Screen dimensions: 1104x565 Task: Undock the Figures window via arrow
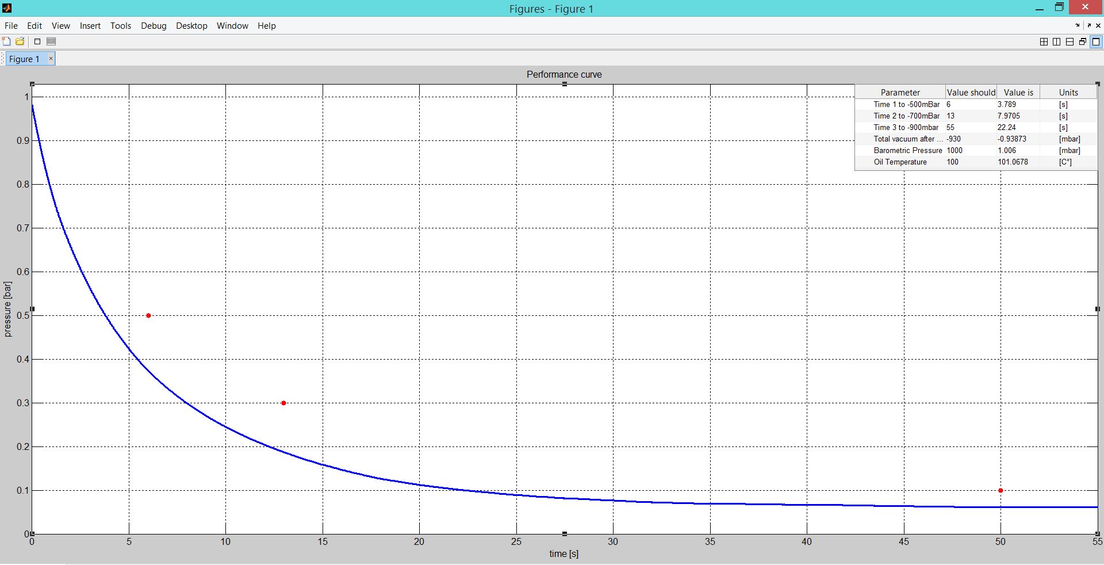pos(1089,25)
